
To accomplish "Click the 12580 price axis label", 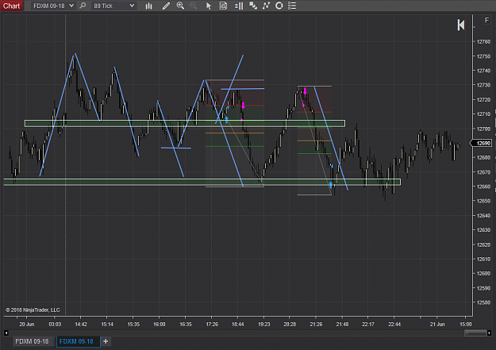I will 483,302.
